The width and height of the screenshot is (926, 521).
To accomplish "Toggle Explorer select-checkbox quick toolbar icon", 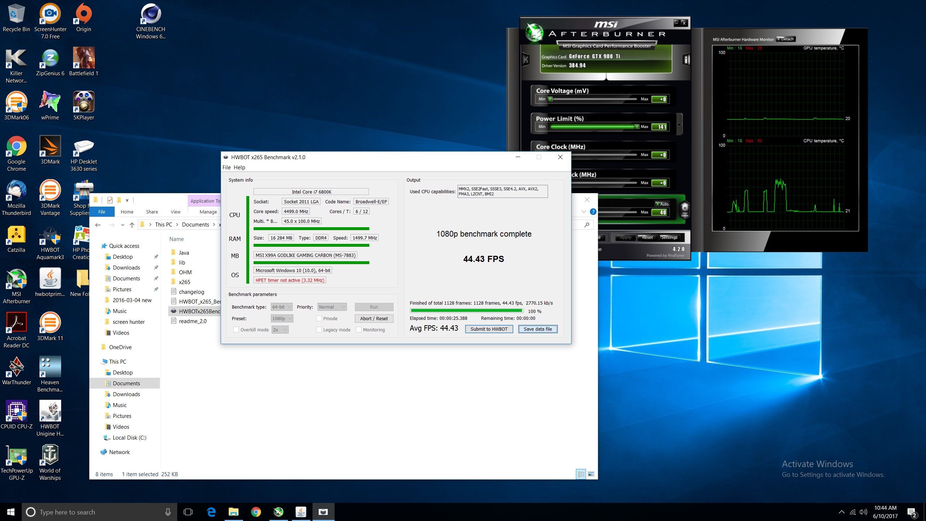I will (110, 200).
